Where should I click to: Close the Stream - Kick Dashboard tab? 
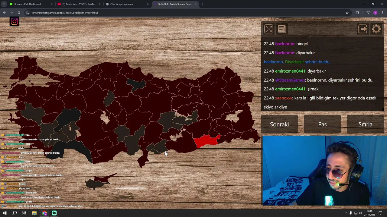pos(51,4)
